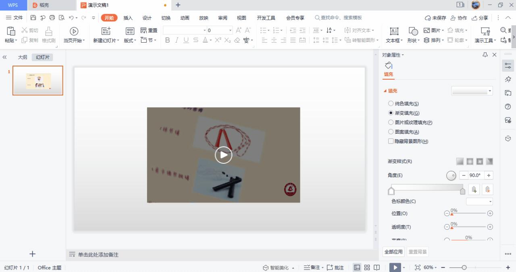Click the 全部应用 button
Image resolution: width=516 pixels, height=272 pixels.
393,251
